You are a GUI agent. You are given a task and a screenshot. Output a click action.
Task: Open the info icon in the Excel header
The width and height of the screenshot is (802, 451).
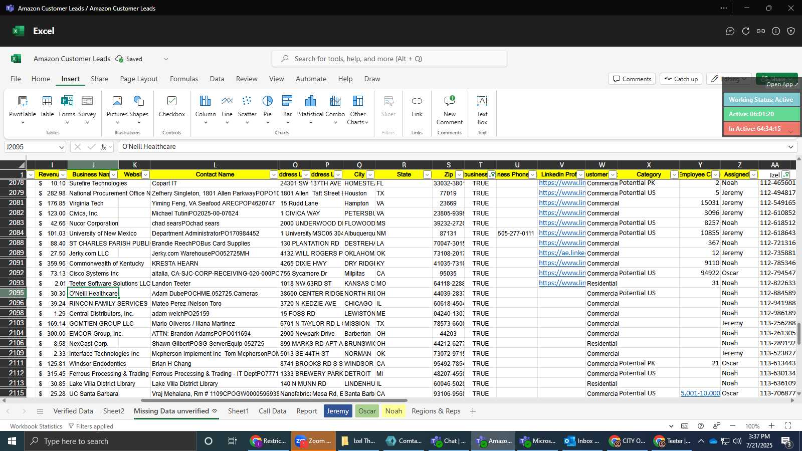tap(776, 31)
